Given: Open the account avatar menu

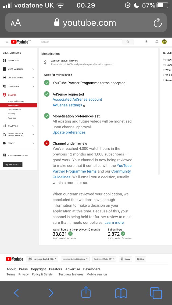Looking at the screenshot, I should point(164,42).
